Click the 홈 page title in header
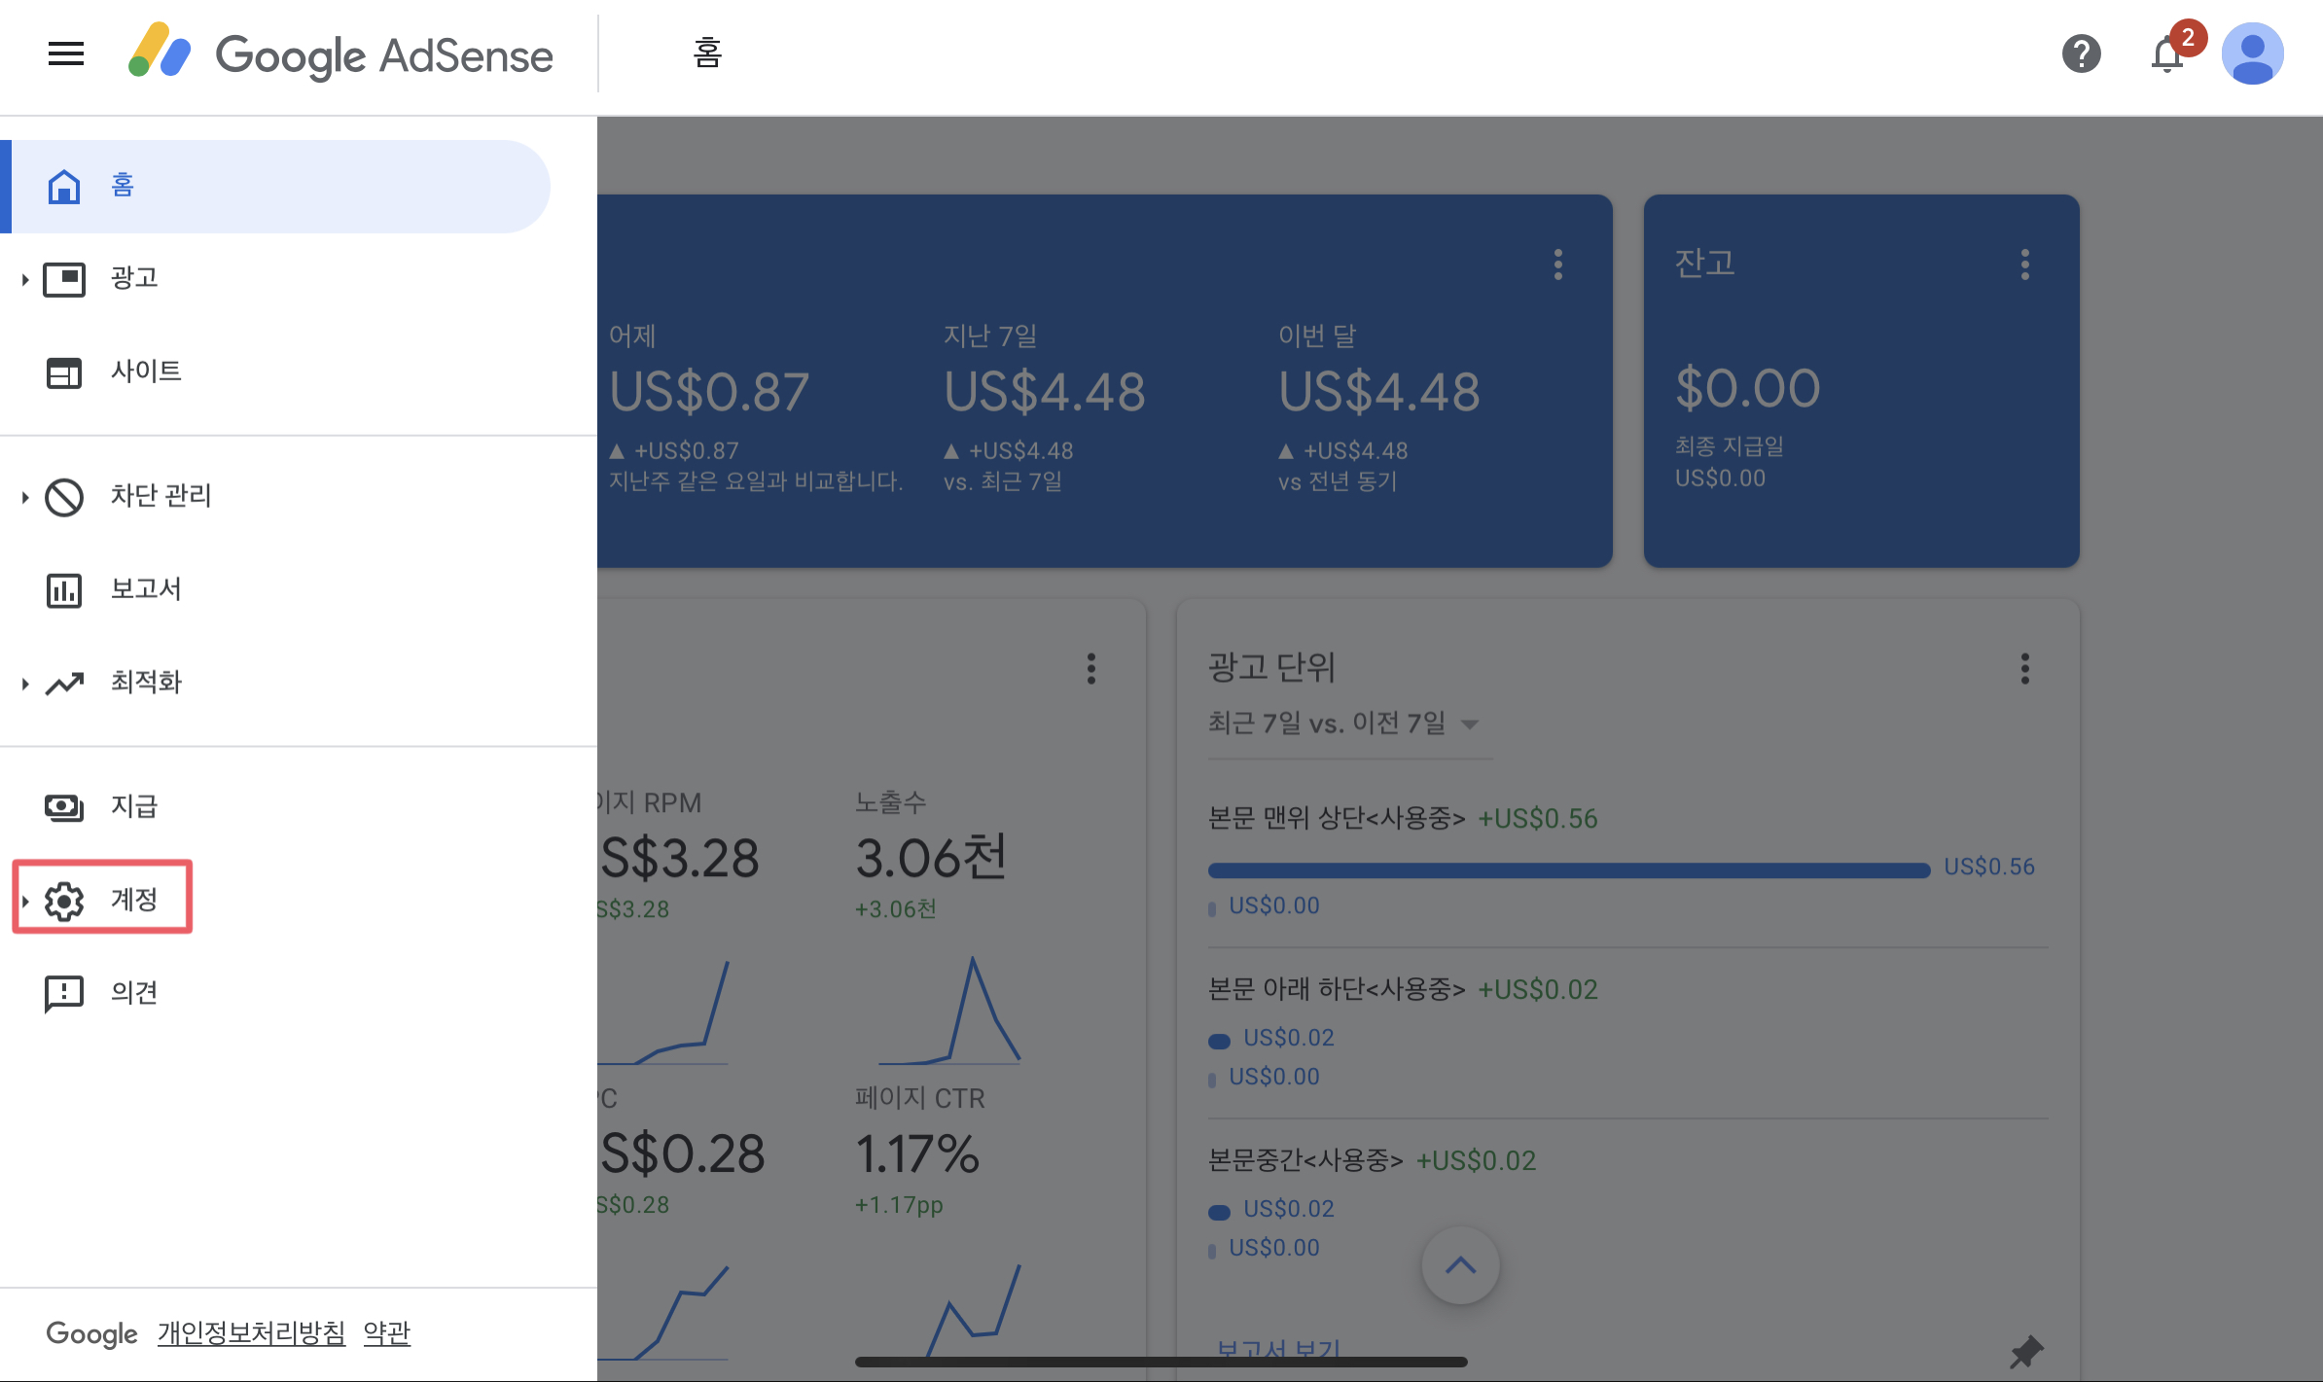 tap(707, 53)
